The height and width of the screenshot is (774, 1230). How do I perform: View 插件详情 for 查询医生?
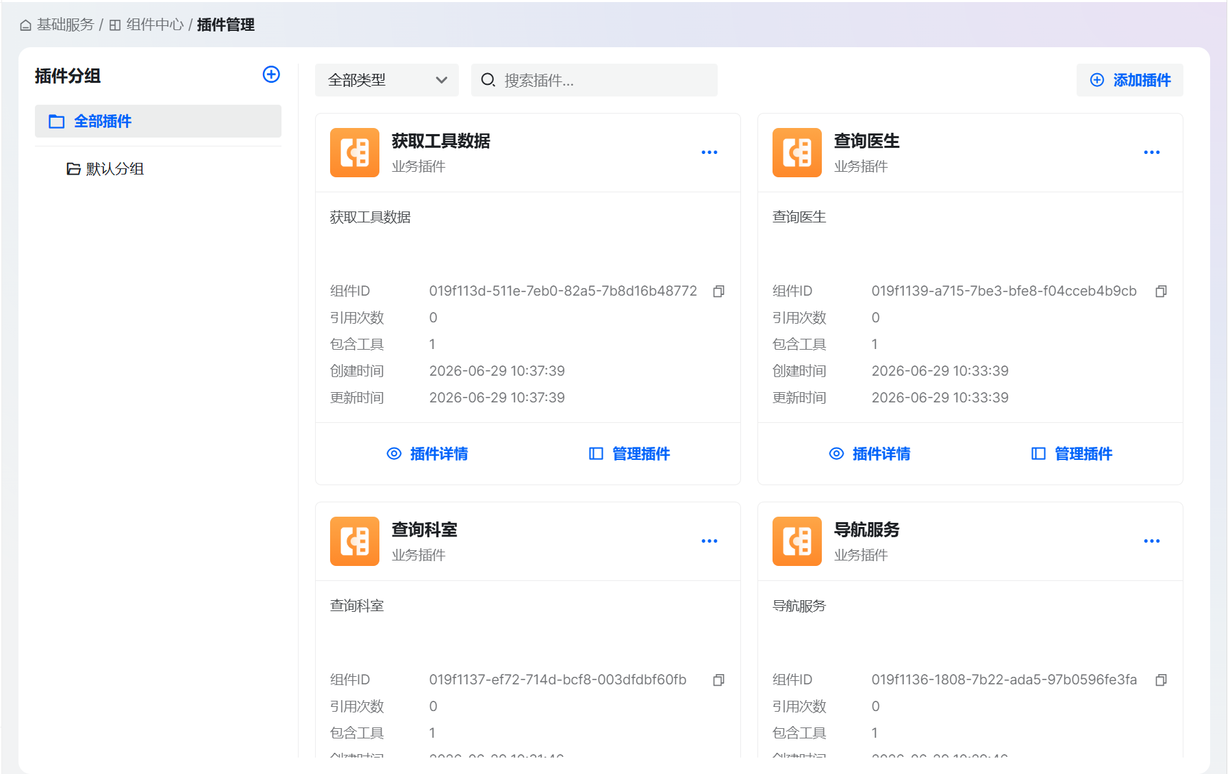click(x=870, y=454)
